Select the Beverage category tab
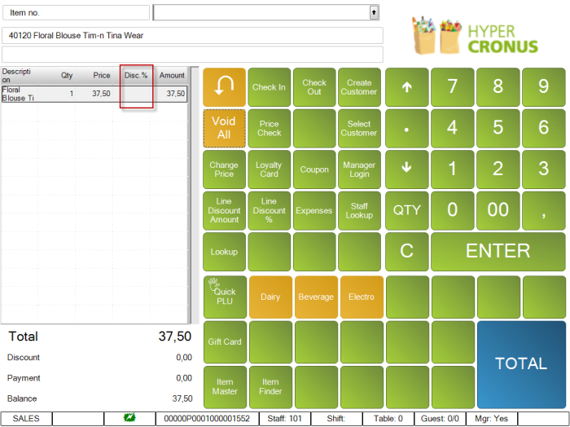 pos(315,297)
